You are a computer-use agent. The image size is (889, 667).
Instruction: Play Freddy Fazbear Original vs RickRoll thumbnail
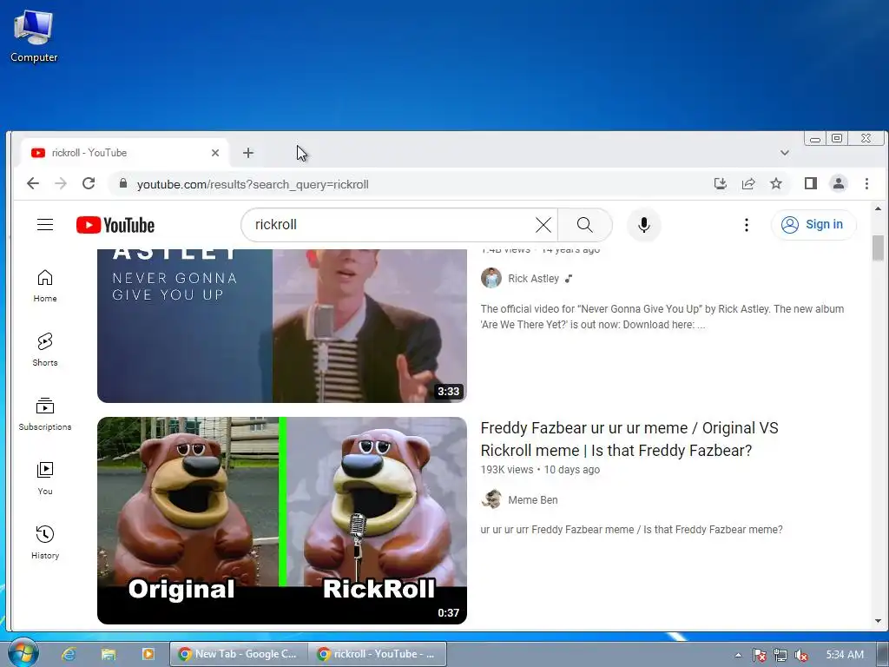coord(282,520)
